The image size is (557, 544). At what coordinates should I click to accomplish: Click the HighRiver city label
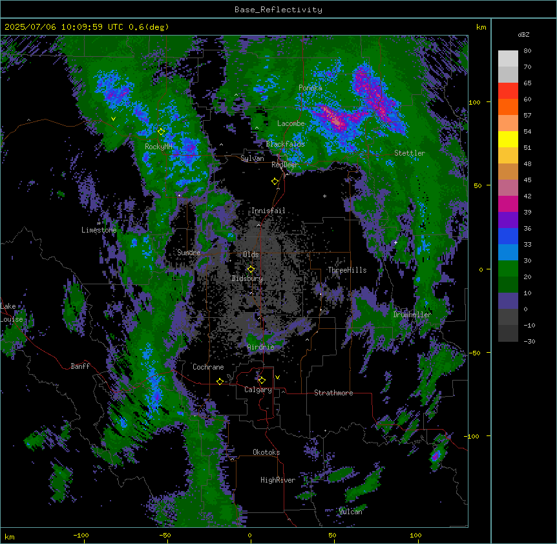click(278, 480)
